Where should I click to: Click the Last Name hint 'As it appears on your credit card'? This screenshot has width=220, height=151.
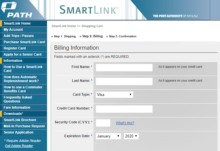click(x=180, y=80)
